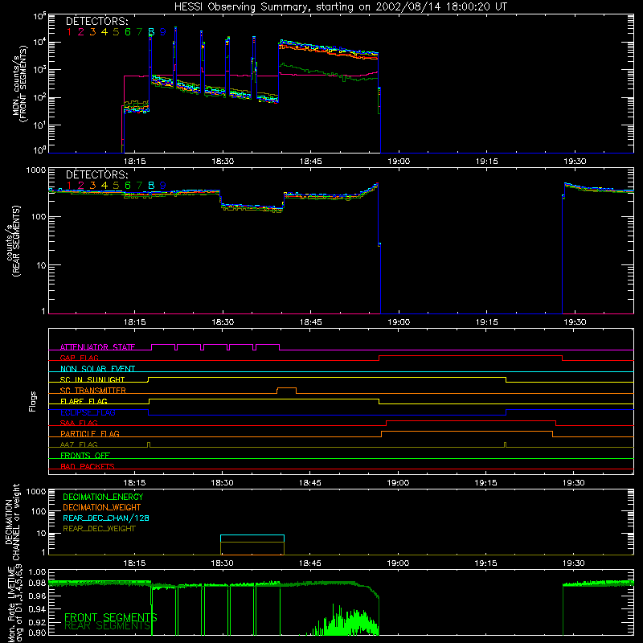The height and width of the screenshot is (643, 643).
Task: Click the BAD_PACKETS flag label
Action: (x=88, y=466)
